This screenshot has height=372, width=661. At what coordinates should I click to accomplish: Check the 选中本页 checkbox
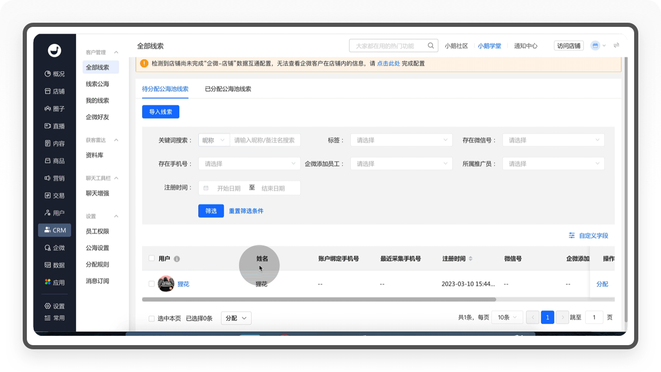coord(151,318)
